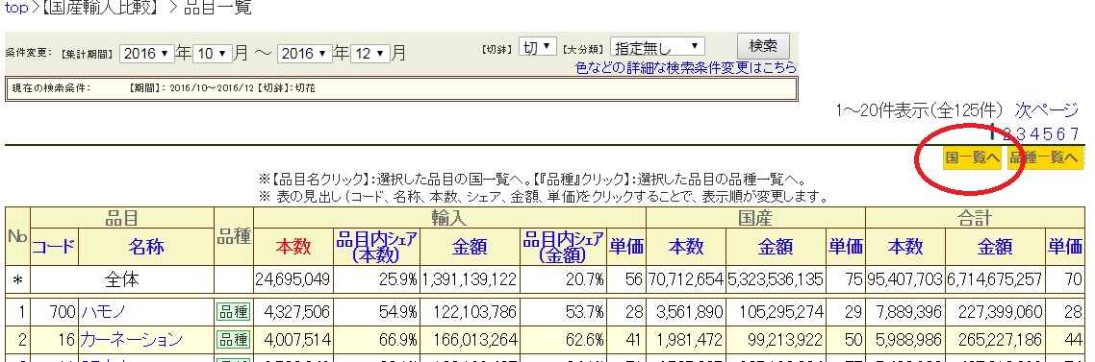The width and height of the screenshot is (1095, 362).
Task: Click 品種 icon in カーネーション row
Action: coord(233,340)
